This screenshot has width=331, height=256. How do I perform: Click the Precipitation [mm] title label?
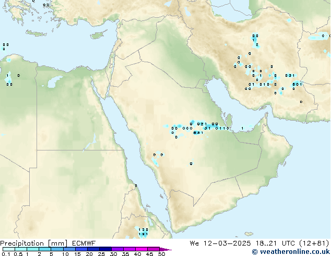34,243
